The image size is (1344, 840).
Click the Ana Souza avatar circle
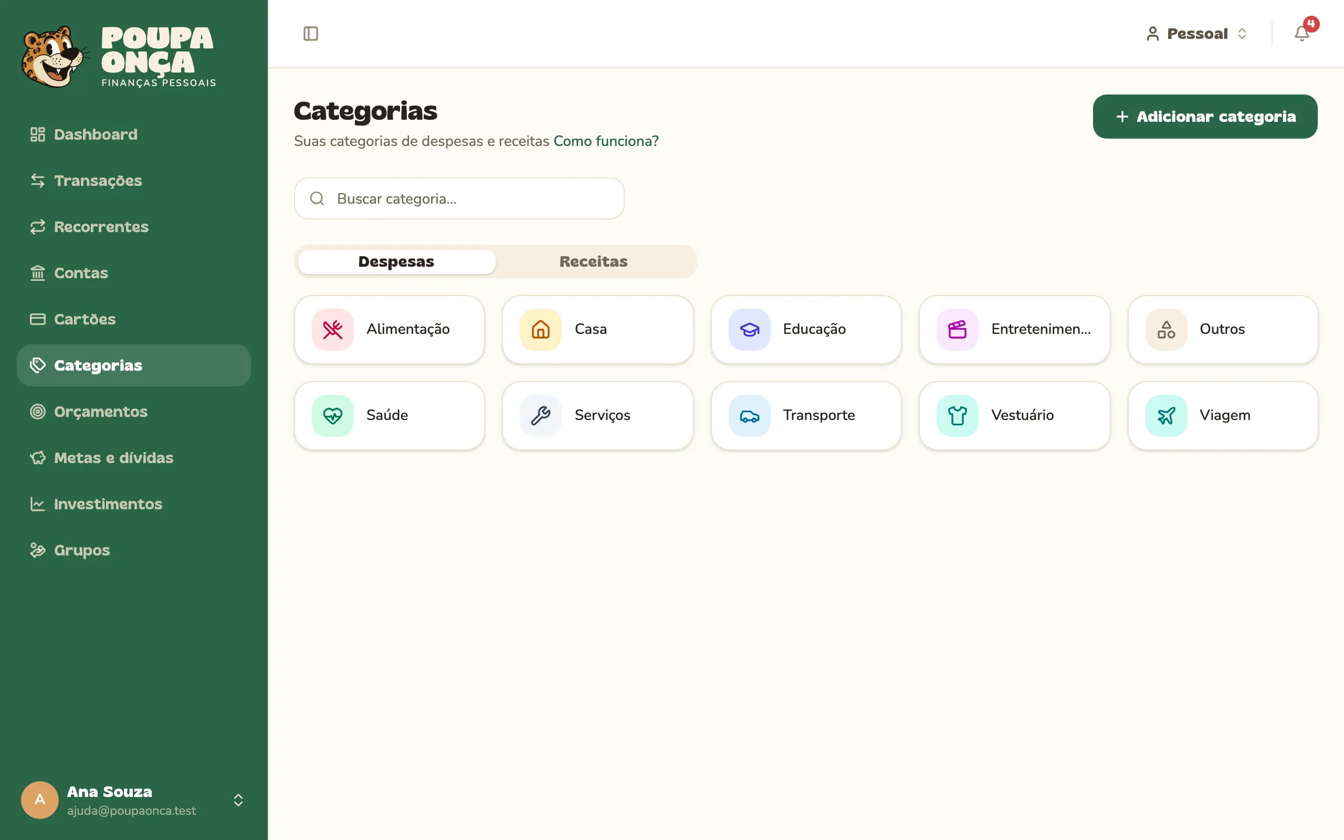tap(39, 800)
